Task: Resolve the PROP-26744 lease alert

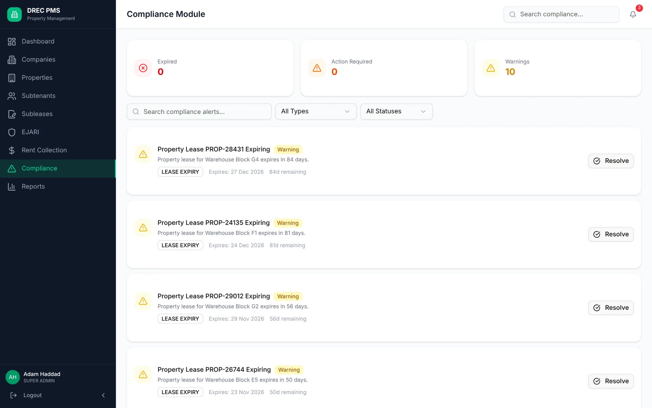Action: point(611,381)
